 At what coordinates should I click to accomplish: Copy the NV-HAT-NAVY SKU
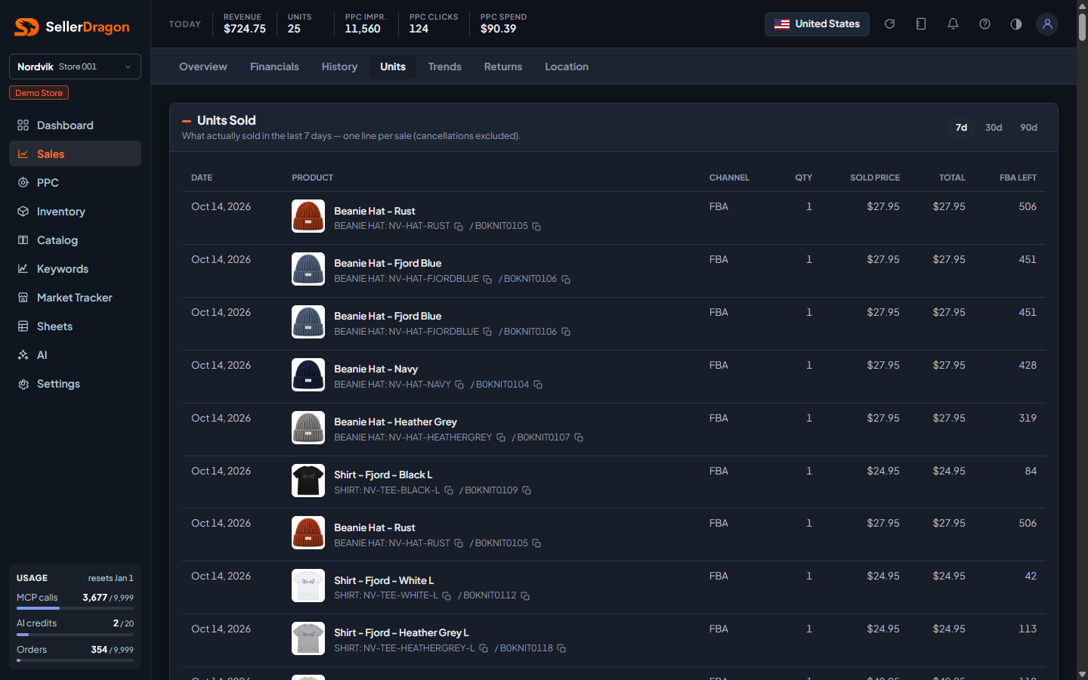[459, 385]
